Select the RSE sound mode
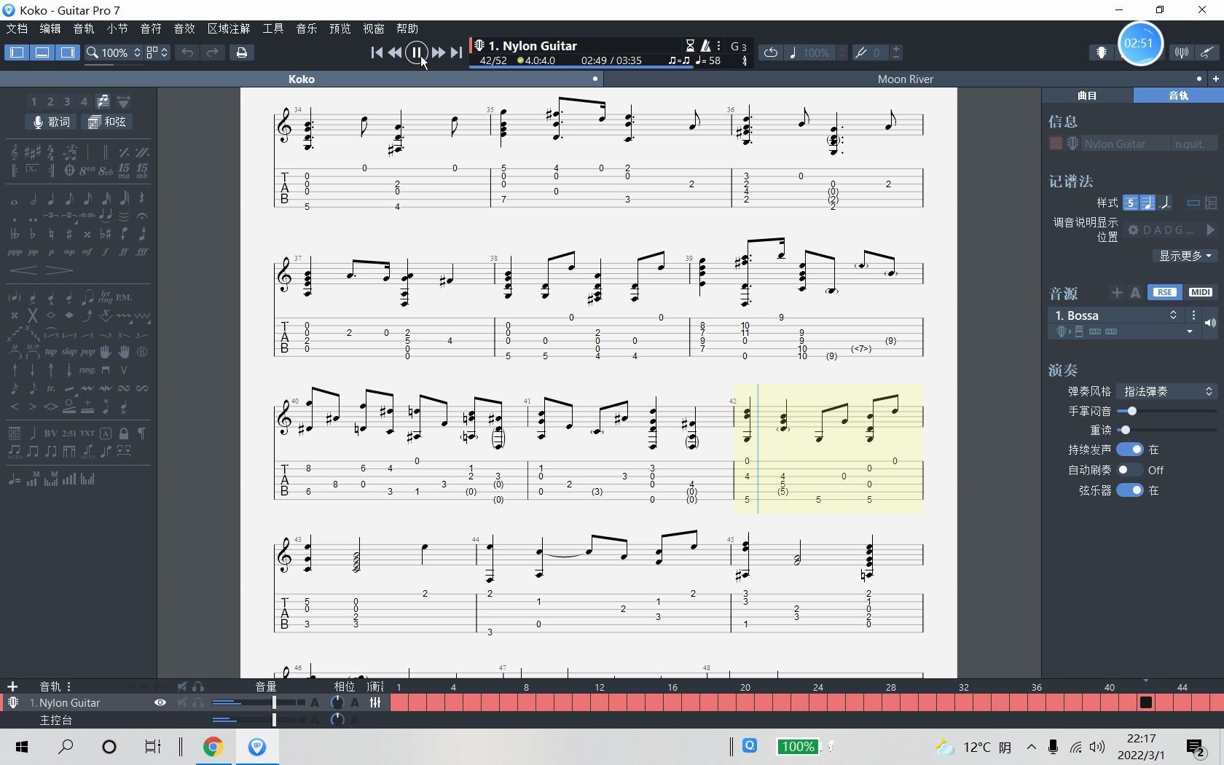Image resolution: width=1224 pixels, height=765 pixels. click(x=1164, y=292)
